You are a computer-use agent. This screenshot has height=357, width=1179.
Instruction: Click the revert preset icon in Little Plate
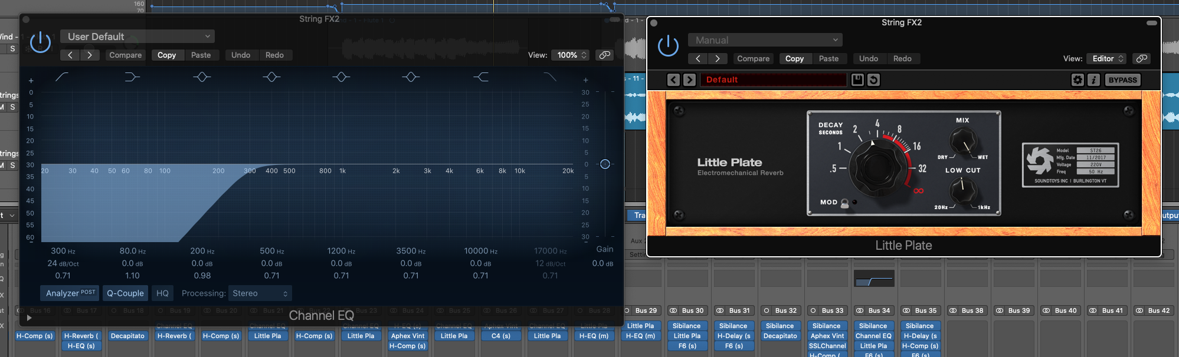coord(874,80)
